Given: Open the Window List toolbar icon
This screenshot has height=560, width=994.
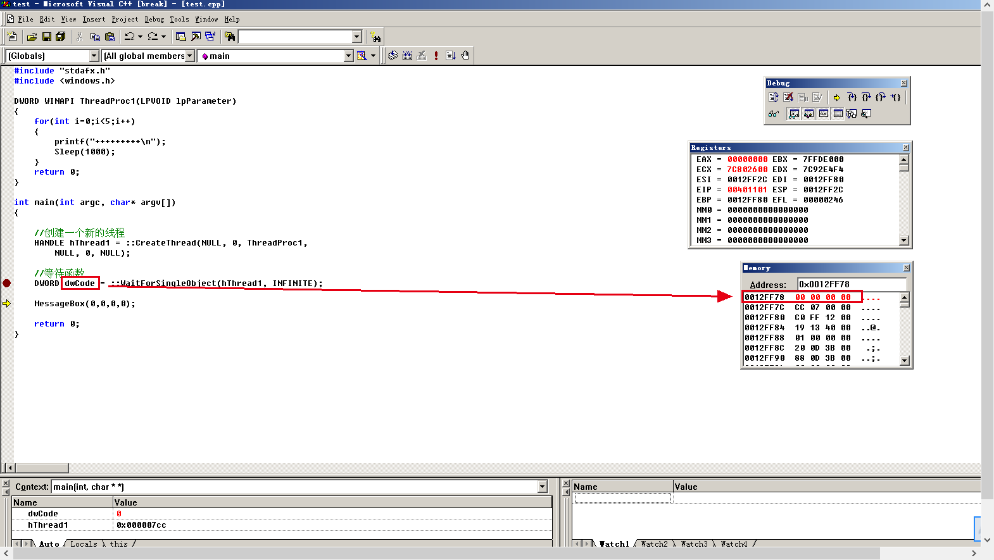Looking at the screenshot, I should coord(210,37).
